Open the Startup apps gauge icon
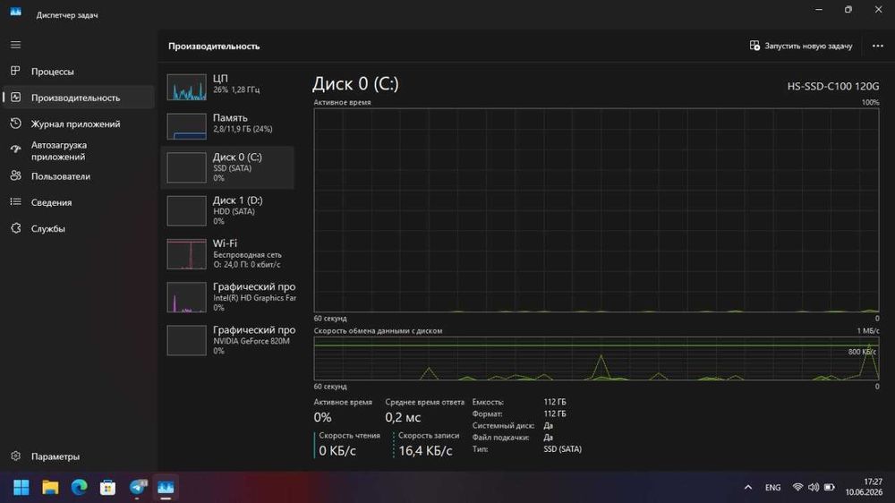Screen dimensions: 895x503 point(15,149)
